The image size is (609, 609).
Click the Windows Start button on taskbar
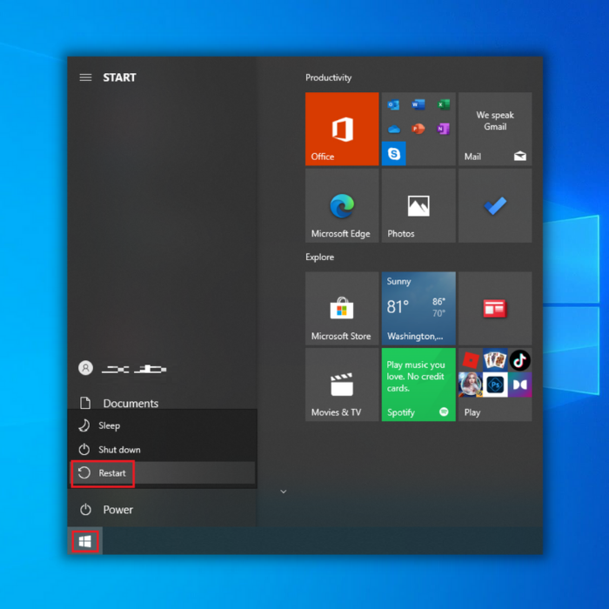pos(85,541)
